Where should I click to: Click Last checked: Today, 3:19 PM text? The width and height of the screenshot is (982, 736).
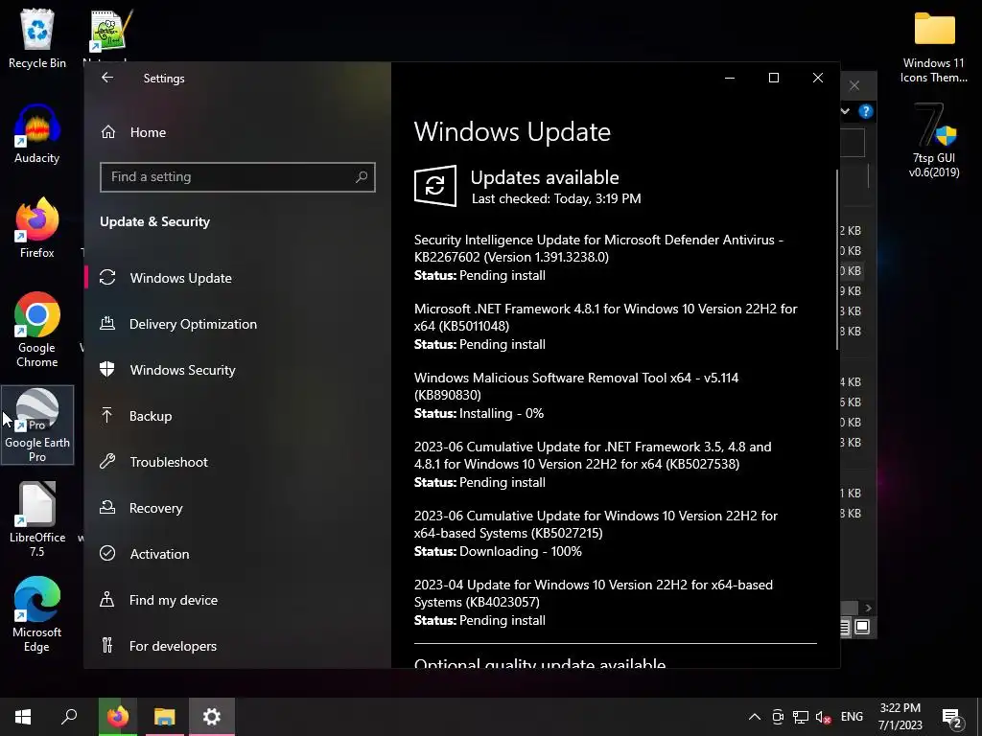click(x=556, y=199)
